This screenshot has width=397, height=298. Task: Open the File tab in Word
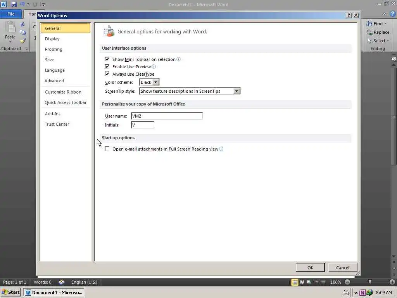(x=11, y=14)
